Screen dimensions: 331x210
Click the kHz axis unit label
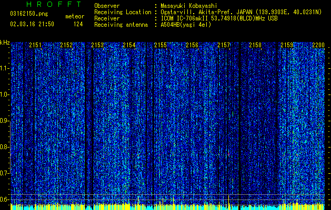(5, 43)
